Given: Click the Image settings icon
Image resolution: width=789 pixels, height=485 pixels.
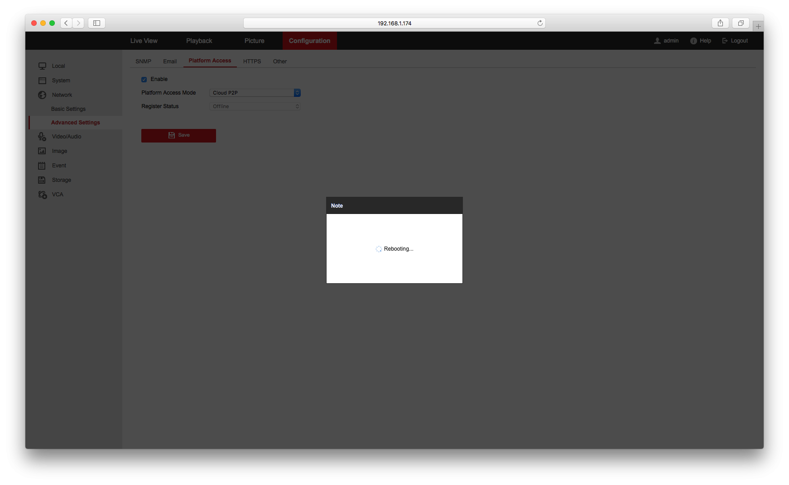Looking at the screenshot, I should 42,151.
